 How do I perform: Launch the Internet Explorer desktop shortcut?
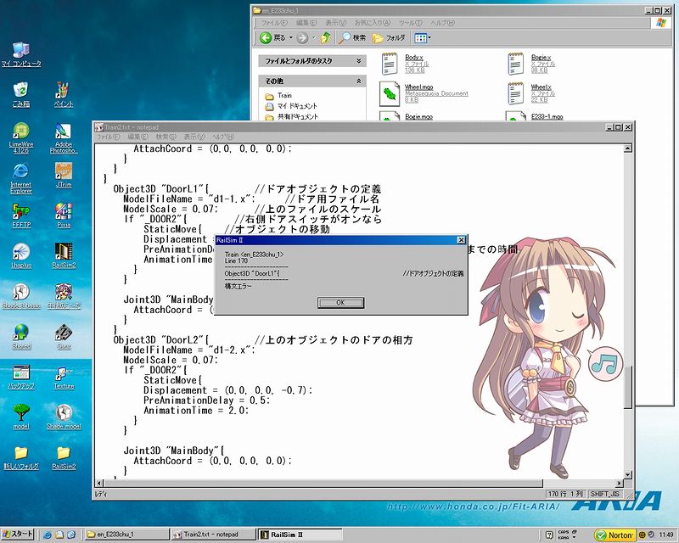[x=20, y=178]
